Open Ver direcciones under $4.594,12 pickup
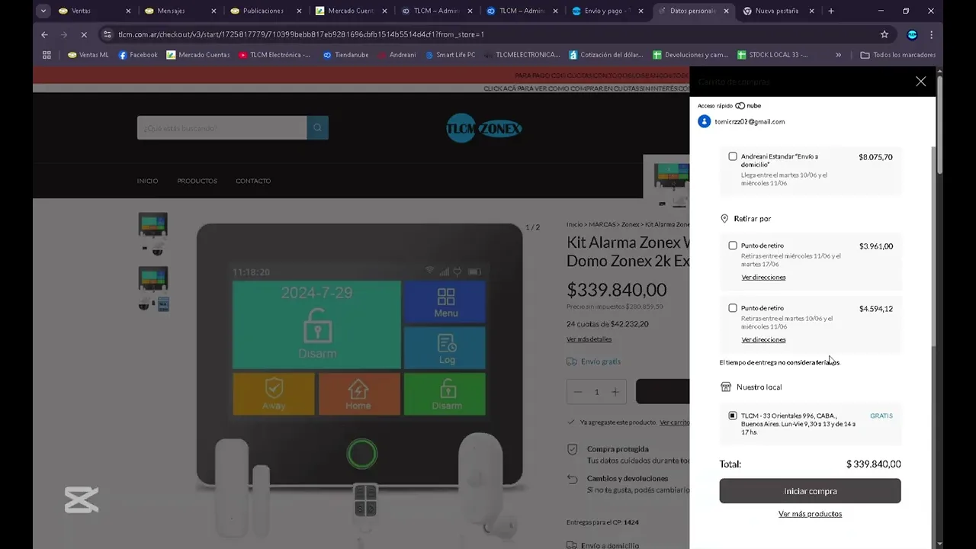Screen dimensions: 976x549 tap(763, 340)
